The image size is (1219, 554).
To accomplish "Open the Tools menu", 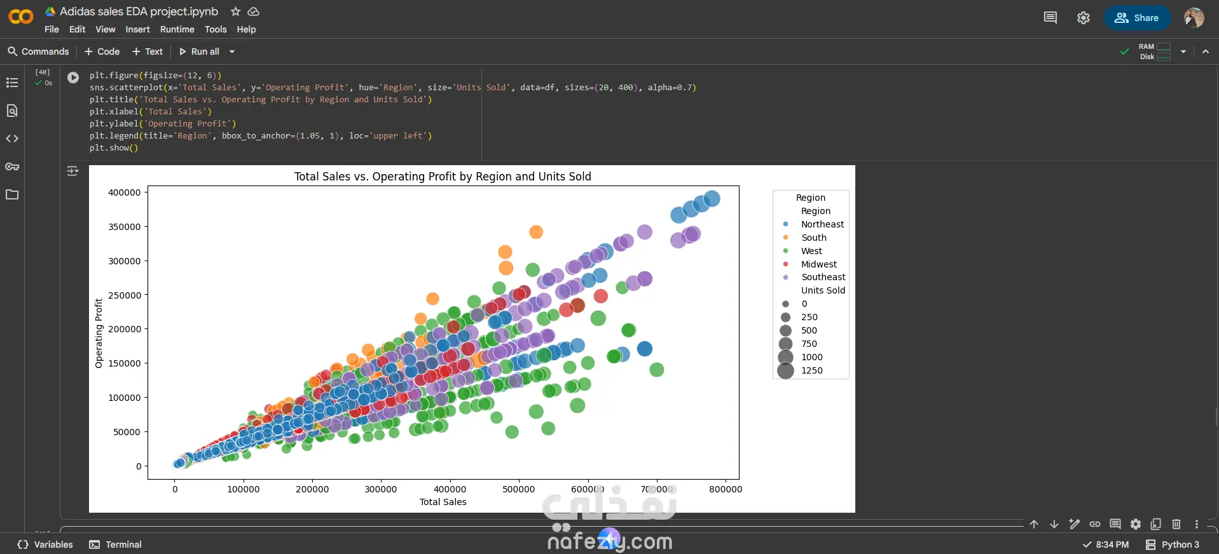I will pos(216,29).
